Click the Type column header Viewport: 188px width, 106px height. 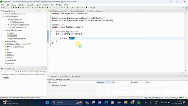tap(152, 82)
